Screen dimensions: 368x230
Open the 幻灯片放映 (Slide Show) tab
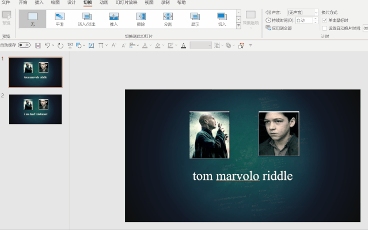pos(126,2)
